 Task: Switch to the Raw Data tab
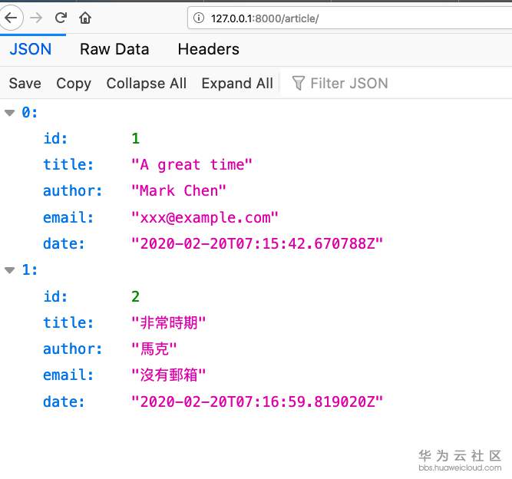tap(114, 49)
